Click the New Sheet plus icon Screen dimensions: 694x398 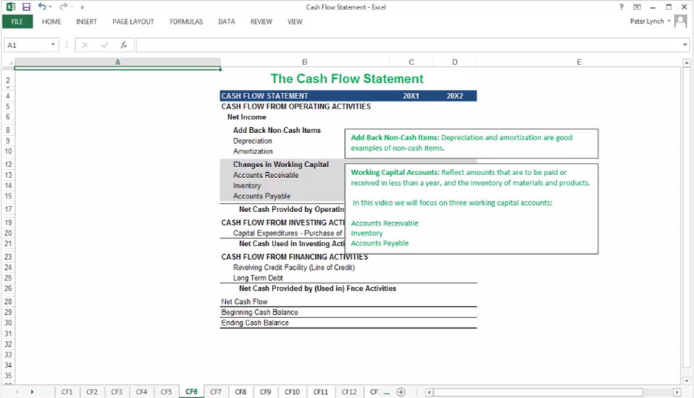pos(401,391)
